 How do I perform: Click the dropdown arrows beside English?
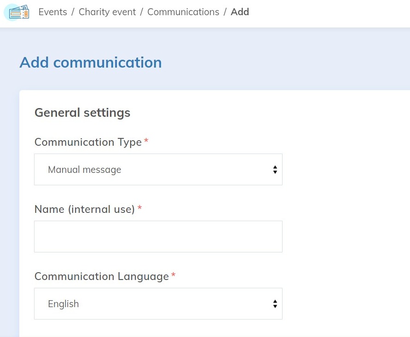tap(275, 303)
